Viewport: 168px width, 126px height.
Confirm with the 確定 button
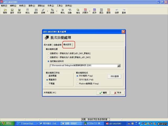tap(103, 93)
